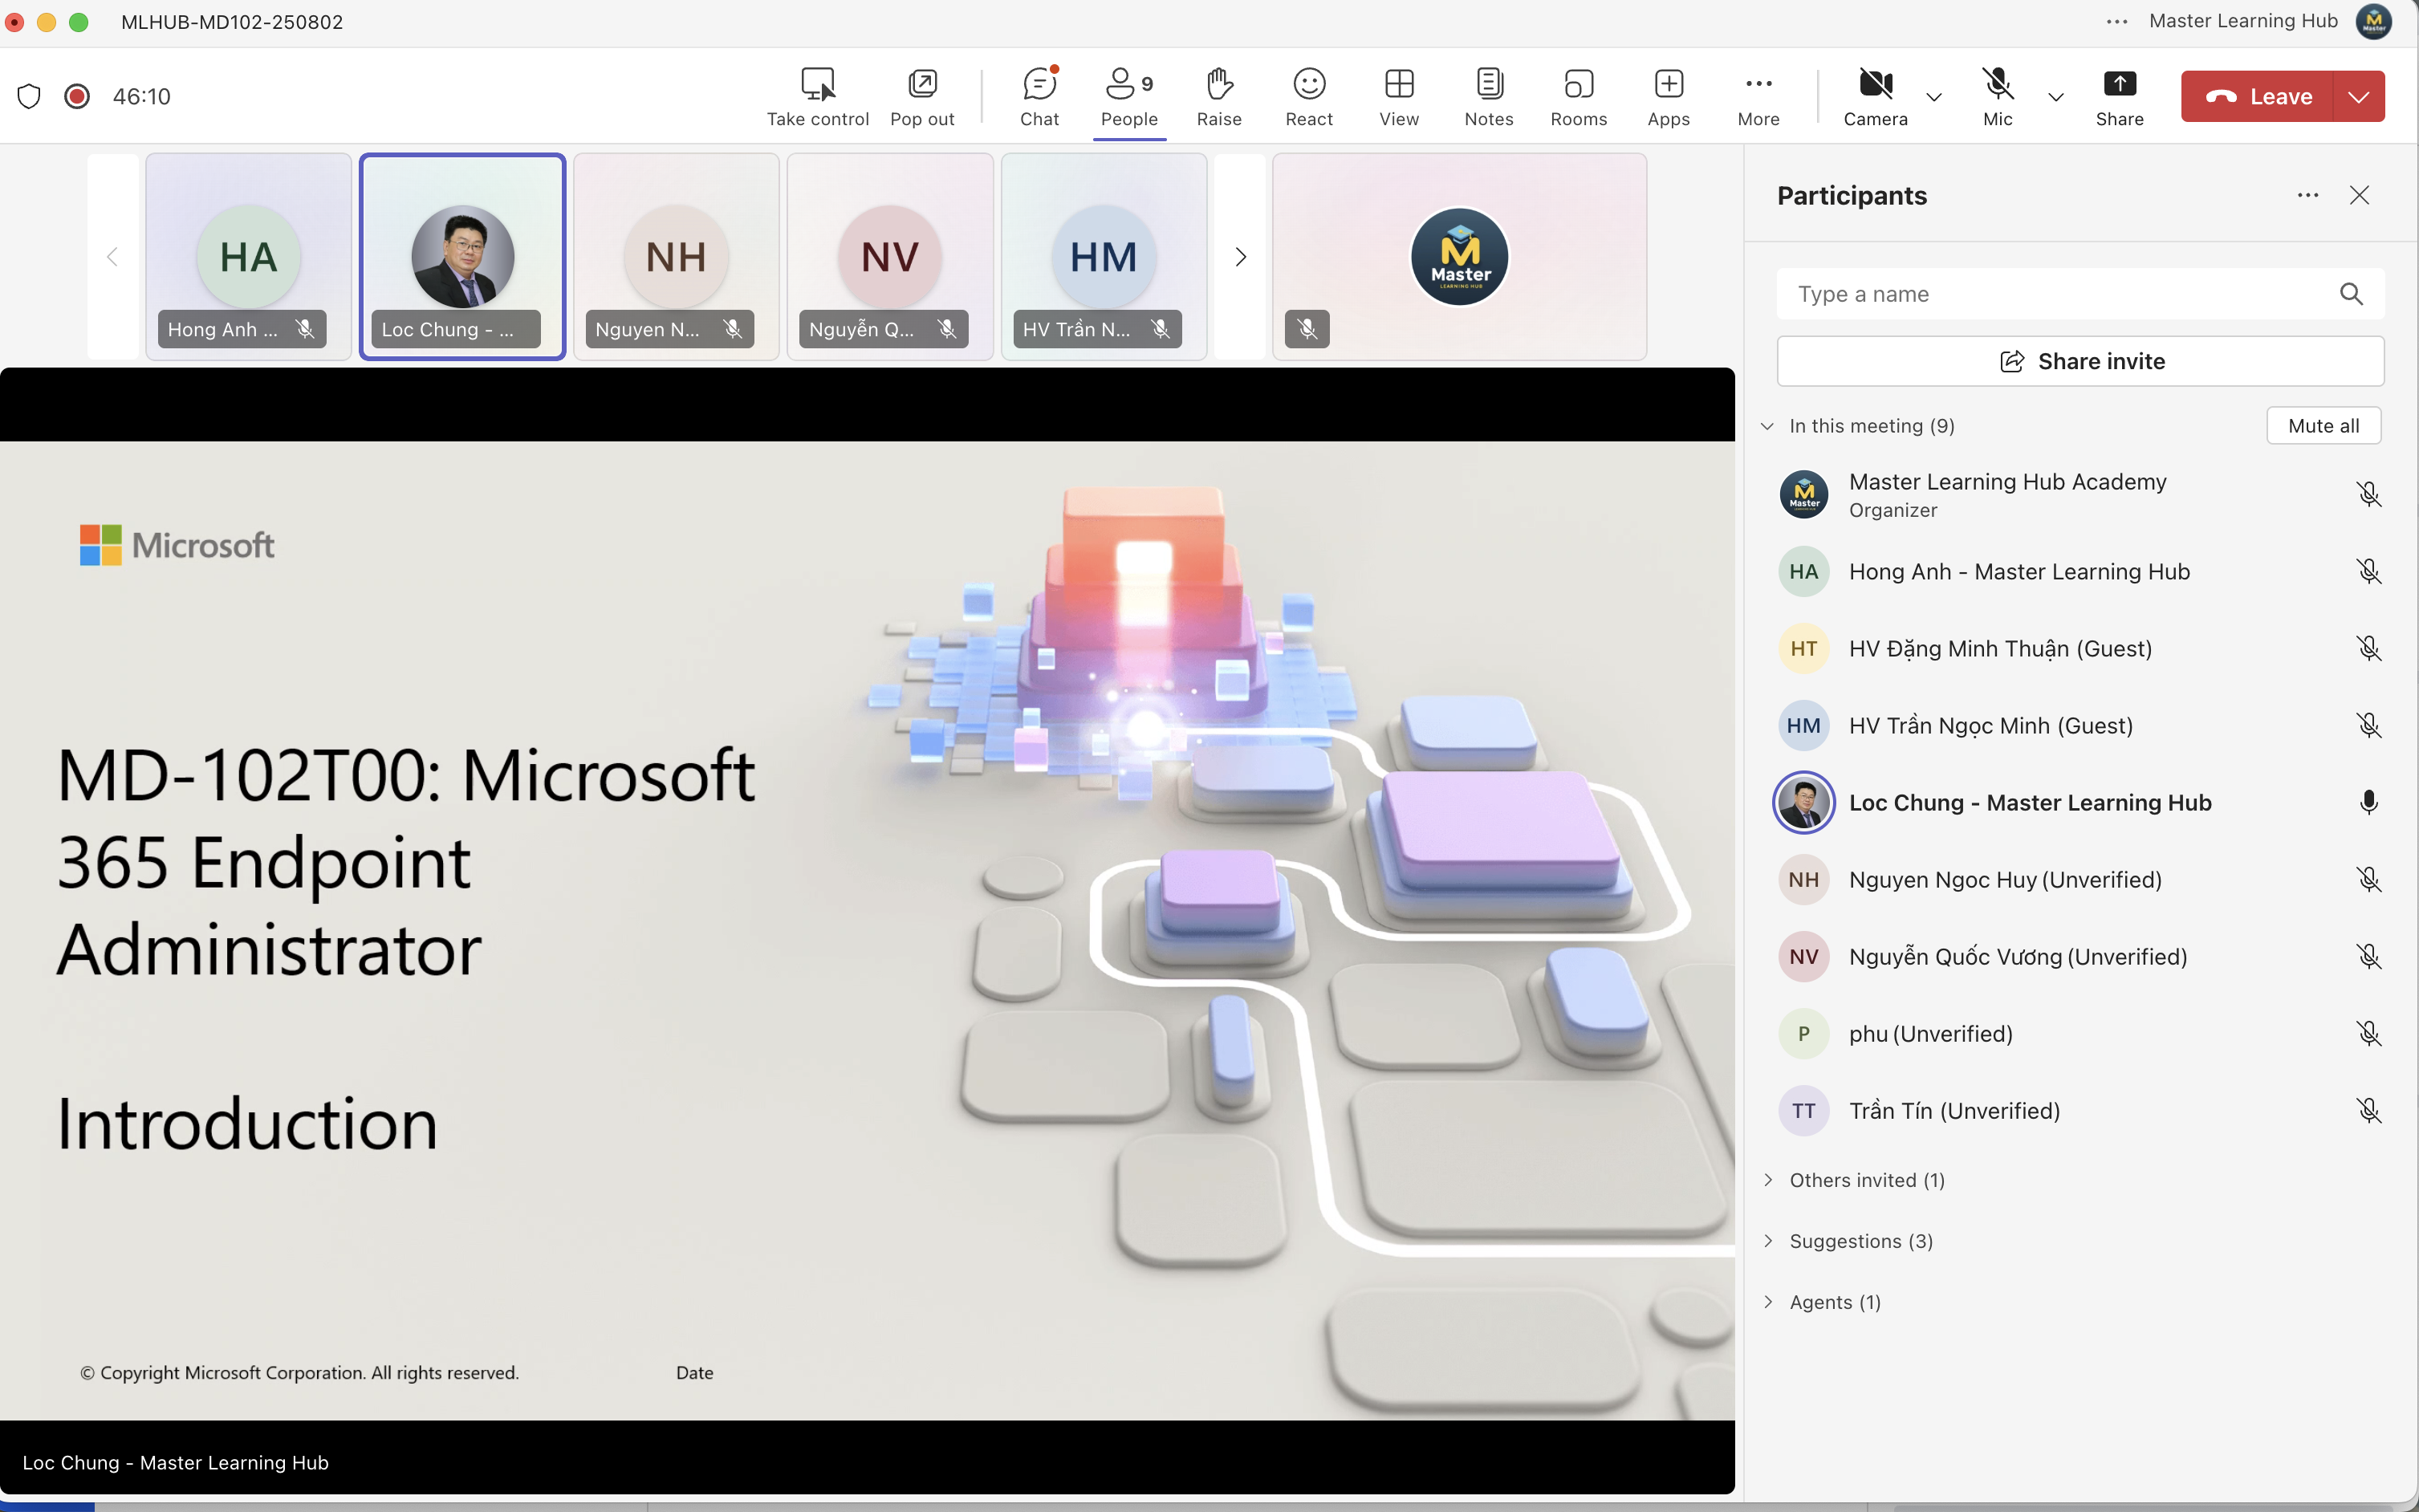Screen dimensions: 2419x1512
Task: Toggle mic for Hong Anh participant
Action: (x=2369, y=571)
